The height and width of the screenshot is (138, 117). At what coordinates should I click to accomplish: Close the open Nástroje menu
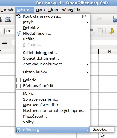(25, 10)
